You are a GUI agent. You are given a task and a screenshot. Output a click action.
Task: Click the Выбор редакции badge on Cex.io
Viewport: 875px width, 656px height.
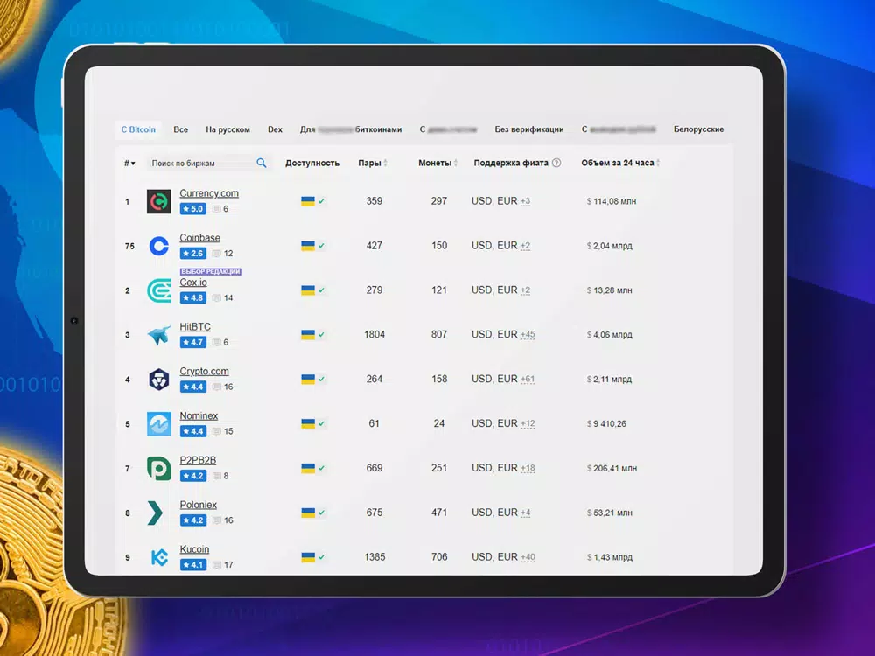pyautogui.click(x=210, y=272)
